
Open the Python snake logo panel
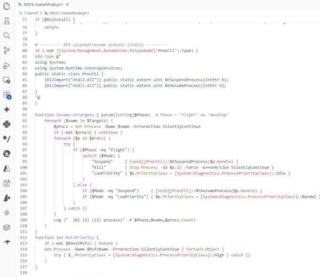(7, 124)
